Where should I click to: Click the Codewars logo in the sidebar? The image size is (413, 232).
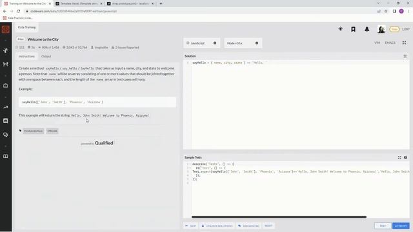tap(6, 29)
